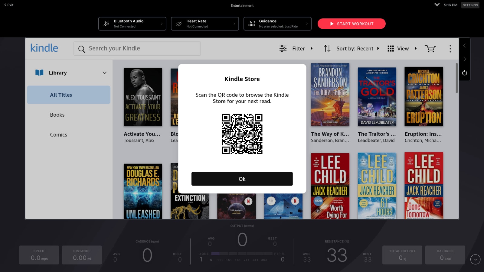Image resolution: width=484 pixels, height=272 pixels.
Task: Click the power zone bar
Action: (x=242, y=254)
